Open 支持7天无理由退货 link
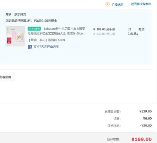Screen dimensions: 157x143 (x=46, y=47)
